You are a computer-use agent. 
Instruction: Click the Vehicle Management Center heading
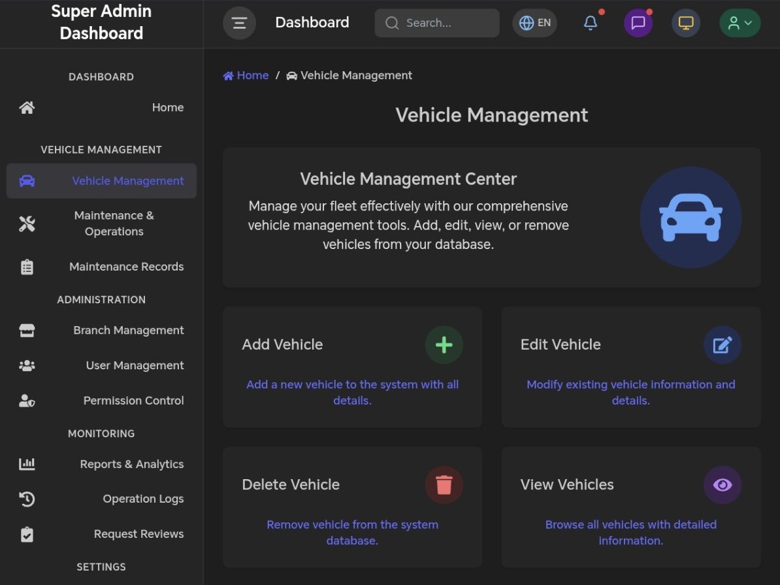coord(408,178)
